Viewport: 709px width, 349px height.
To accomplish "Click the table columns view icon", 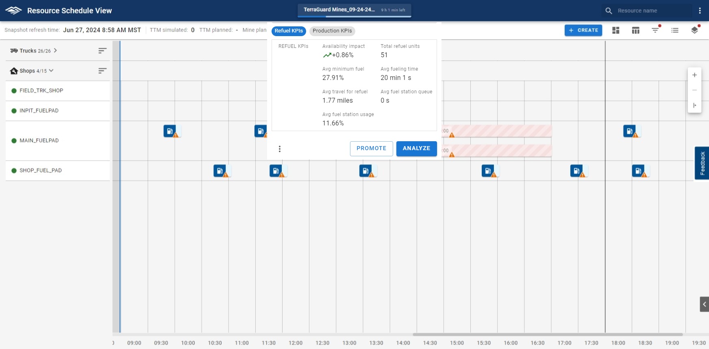I will click(x=636, y=30).
